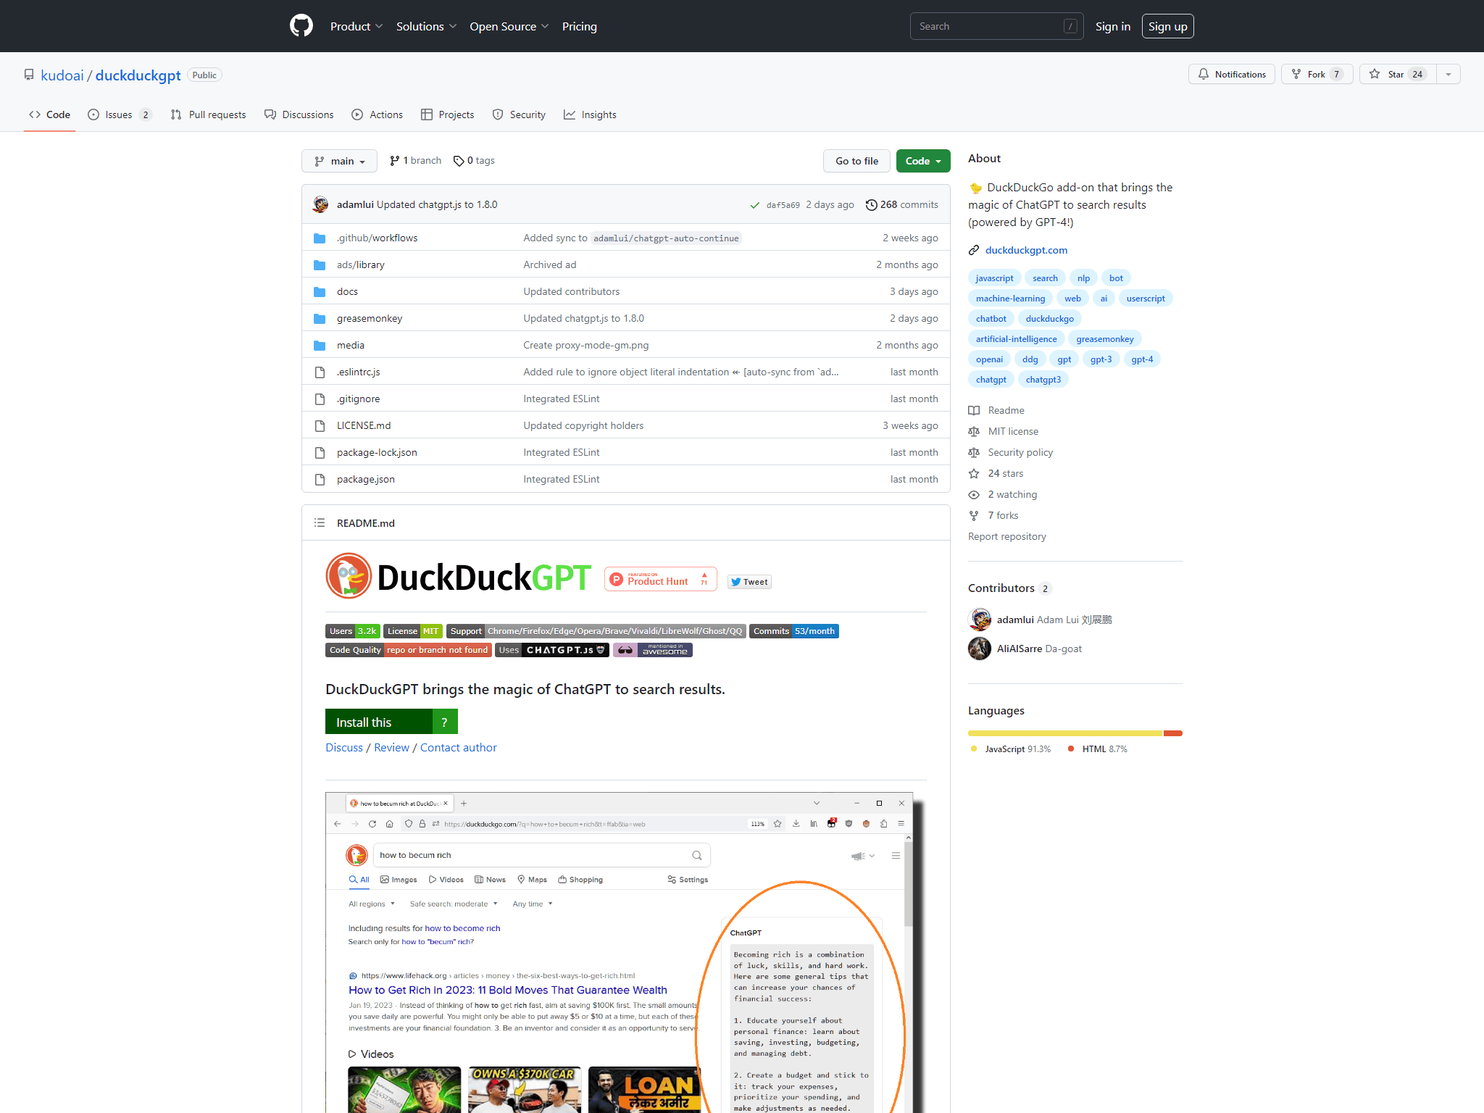Click the GitHub octocat logo
This screenshot has height=1113, width=1484.
click(x=301, y=26)
